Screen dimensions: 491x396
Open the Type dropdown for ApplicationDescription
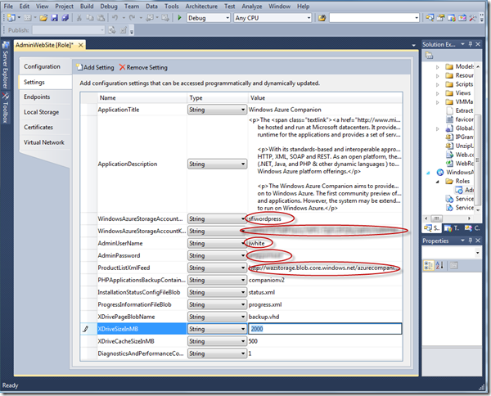click(x=243, y=164)
